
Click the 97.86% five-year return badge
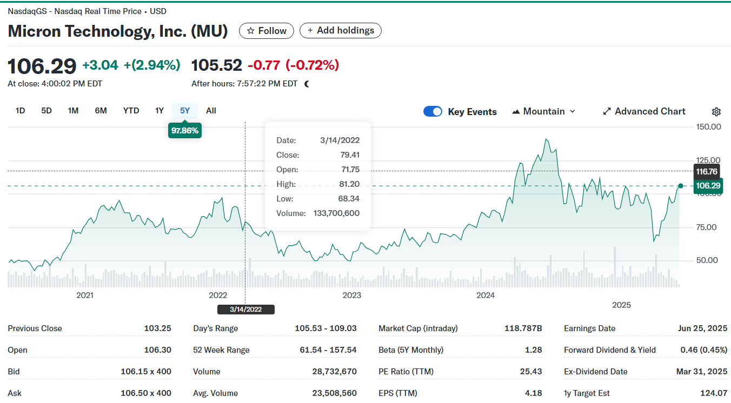[x=185, y=130]
